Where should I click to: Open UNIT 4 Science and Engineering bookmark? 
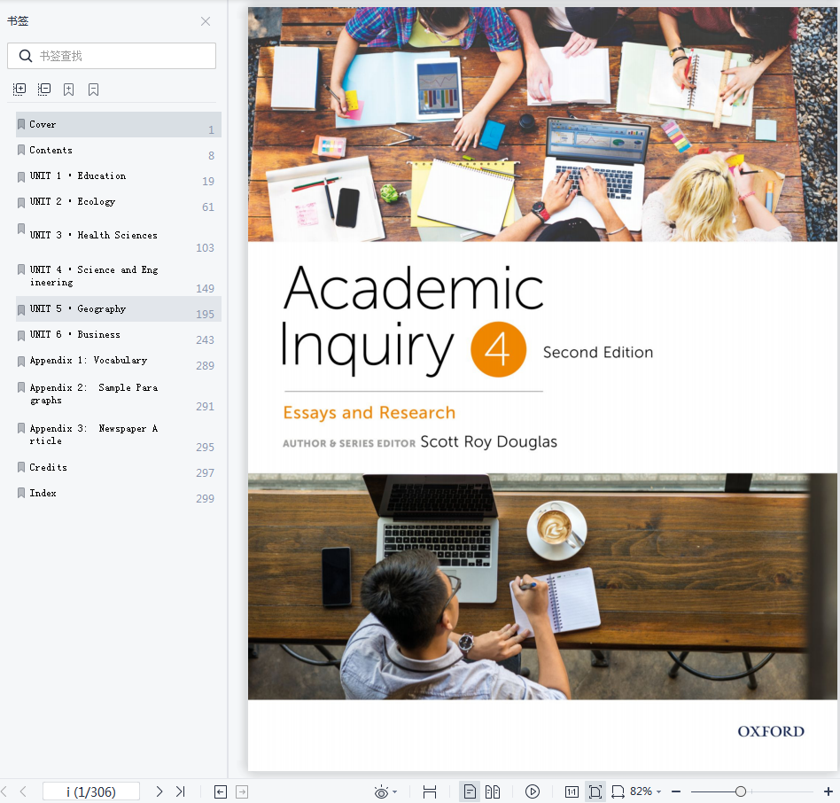(x=119, y=276)
